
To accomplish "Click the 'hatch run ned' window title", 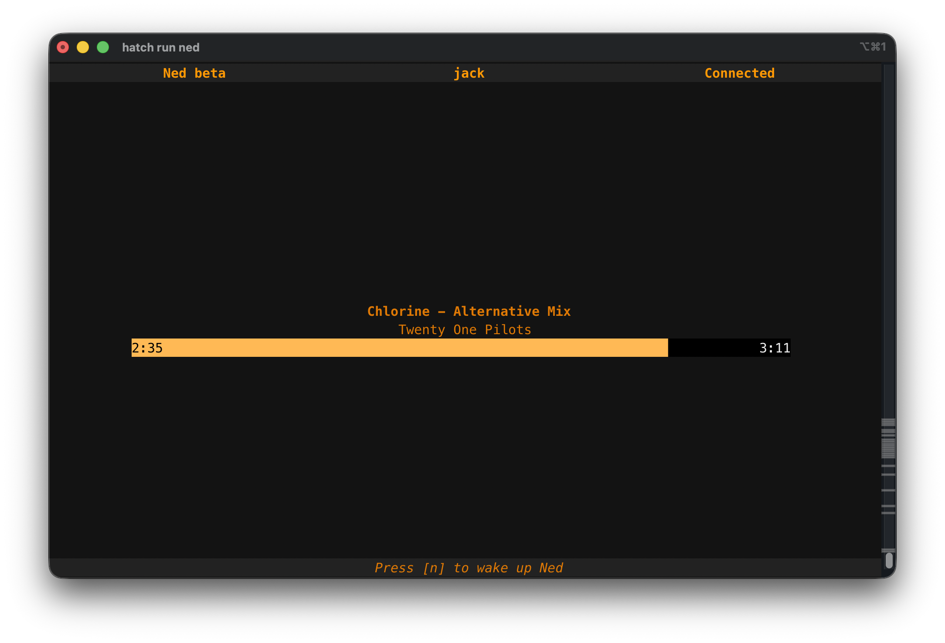I will (160, 47).
